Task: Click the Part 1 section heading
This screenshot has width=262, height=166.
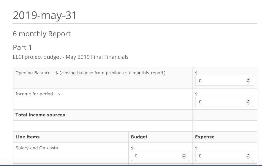Action: pyautogui.click(x=22, y=48)
